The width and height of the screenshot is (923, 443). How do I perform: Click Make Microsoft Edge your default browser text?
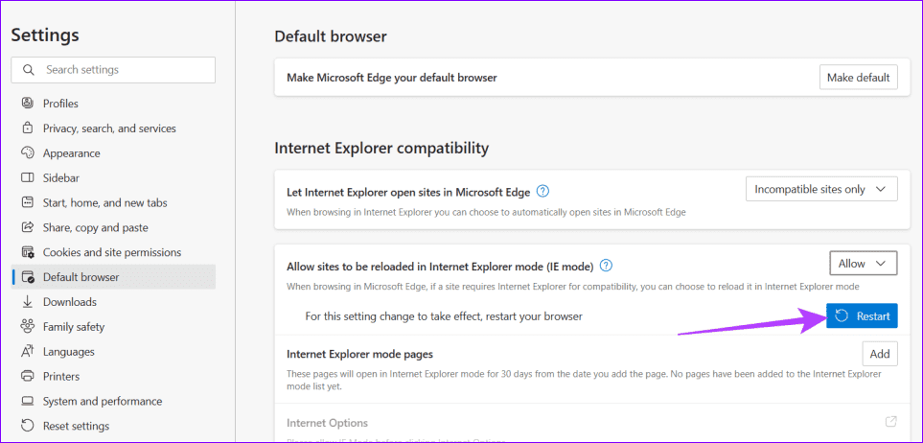pos(391,77)
